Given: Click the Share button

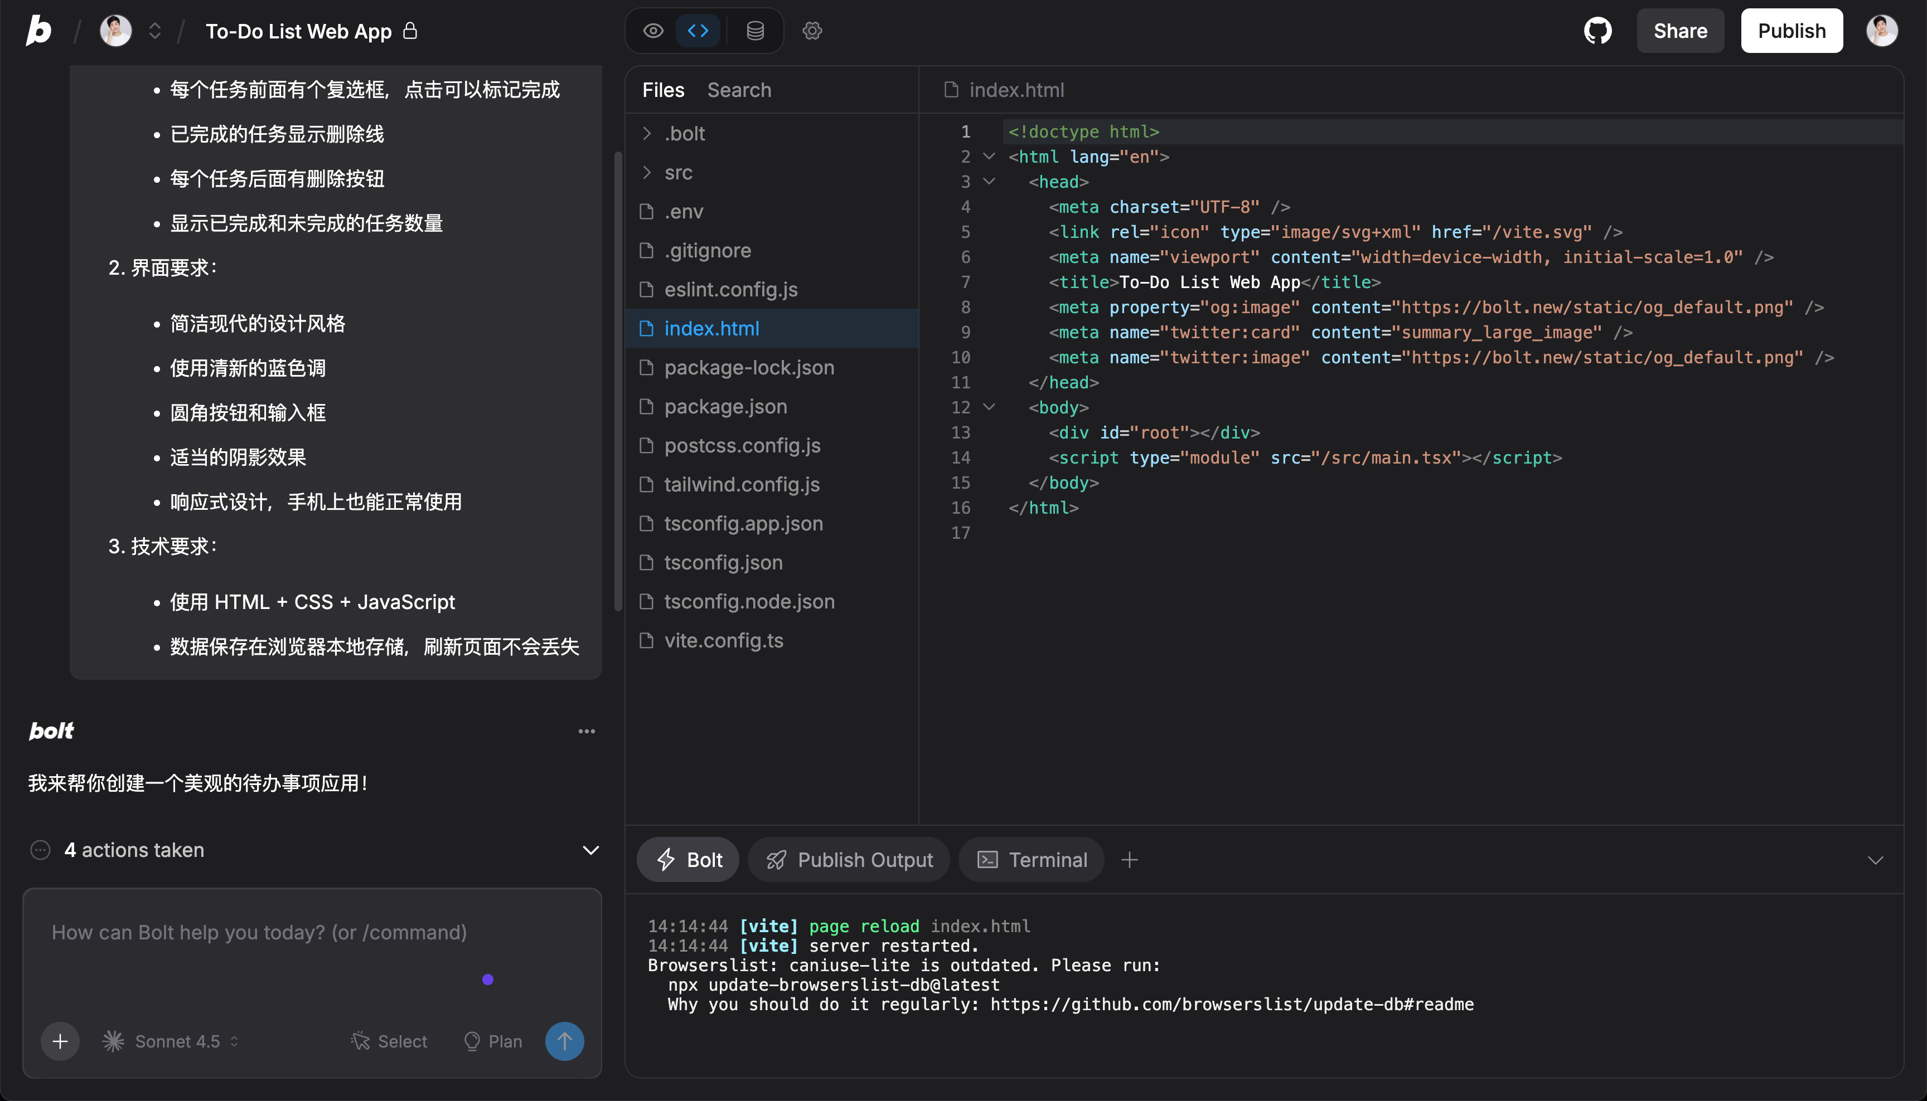Looking at the screenshot, I should tap(1679, 31).
